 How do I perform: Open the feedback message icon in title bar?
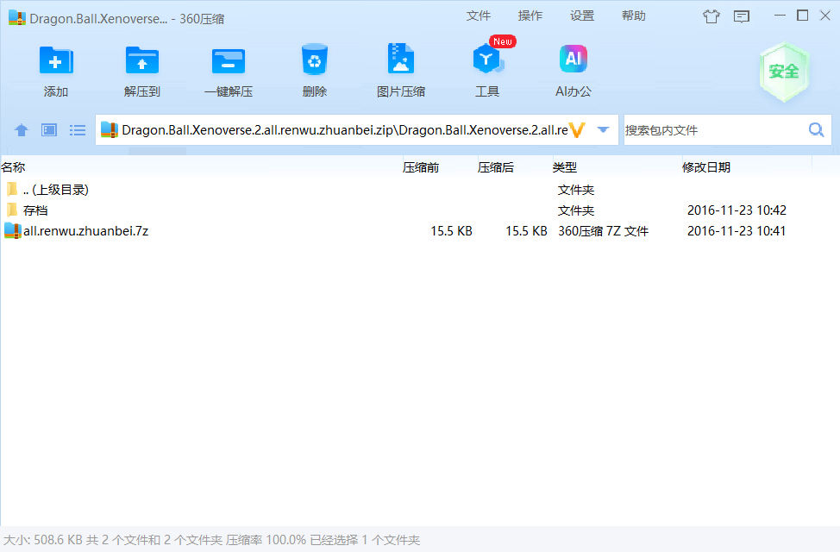coord(742,16)
